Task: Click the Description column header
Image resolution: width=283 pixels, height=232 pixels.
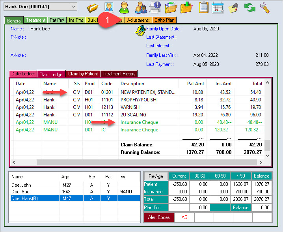Action: pyautogui.click(x=149, y=84)
